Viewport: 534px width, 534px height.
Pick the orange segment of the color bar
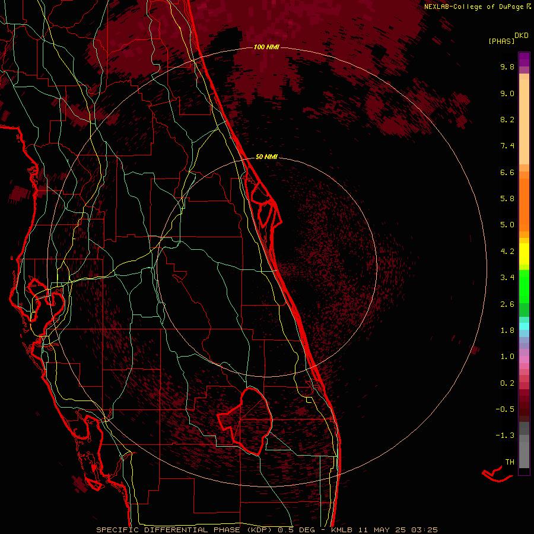[524, 205]
